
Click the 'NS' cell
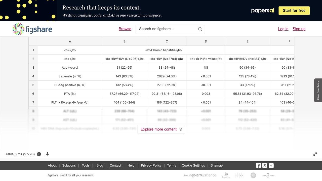206,67
